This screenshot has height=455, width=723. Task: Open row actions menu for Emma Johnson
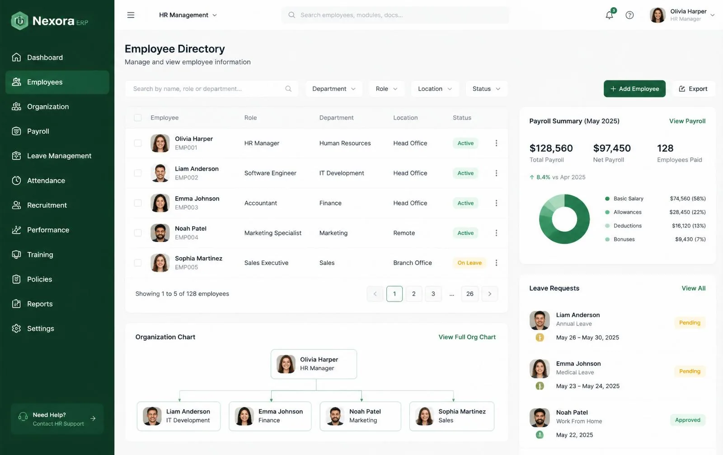coord(496,203)
